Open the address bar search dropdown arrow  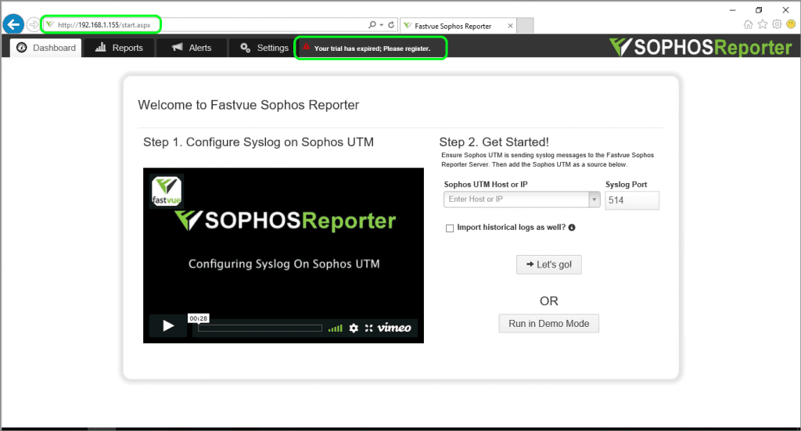pyautogui.click(x=381, y=24)
